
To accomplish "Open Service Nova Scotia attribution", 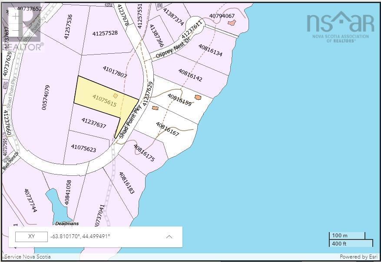I will click(x=27, y=257).
